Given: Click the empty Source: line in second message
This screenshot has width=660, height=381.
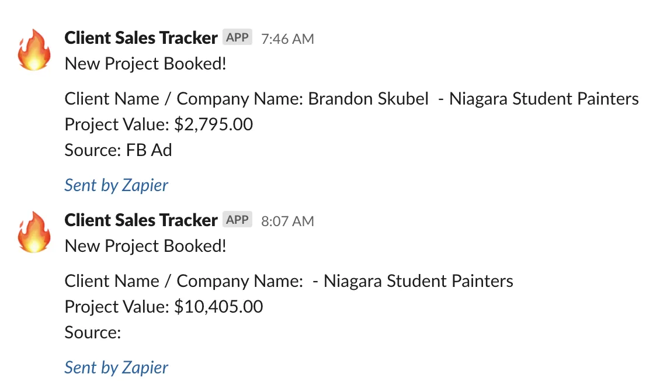Looking at the screenshot, I should 93,332.
